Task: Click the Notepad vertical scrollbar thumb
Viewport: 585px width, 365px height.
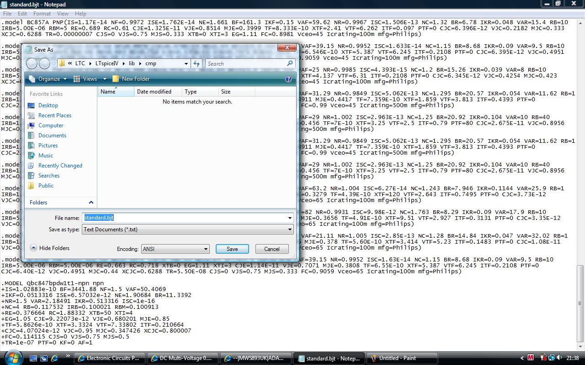Action: tap(581, 303)
